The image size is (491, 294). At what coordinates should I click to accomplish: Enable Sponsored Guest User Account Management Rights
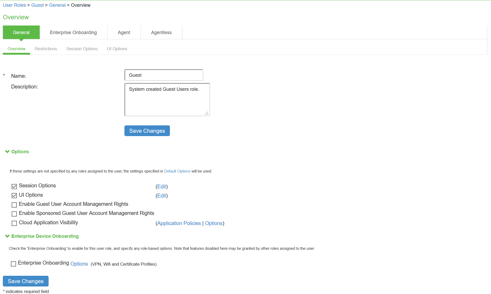[x=14, y=214]
